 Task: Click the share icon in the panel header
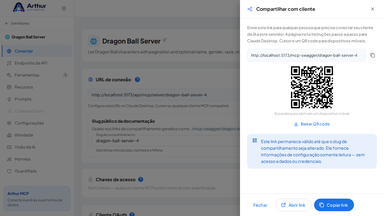click(x=250, y=9)
